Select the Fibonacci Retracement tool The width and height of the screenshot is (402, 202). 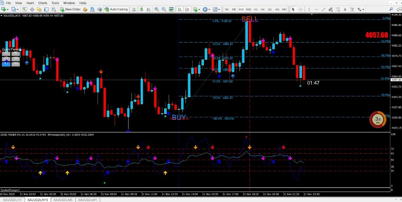338,10
